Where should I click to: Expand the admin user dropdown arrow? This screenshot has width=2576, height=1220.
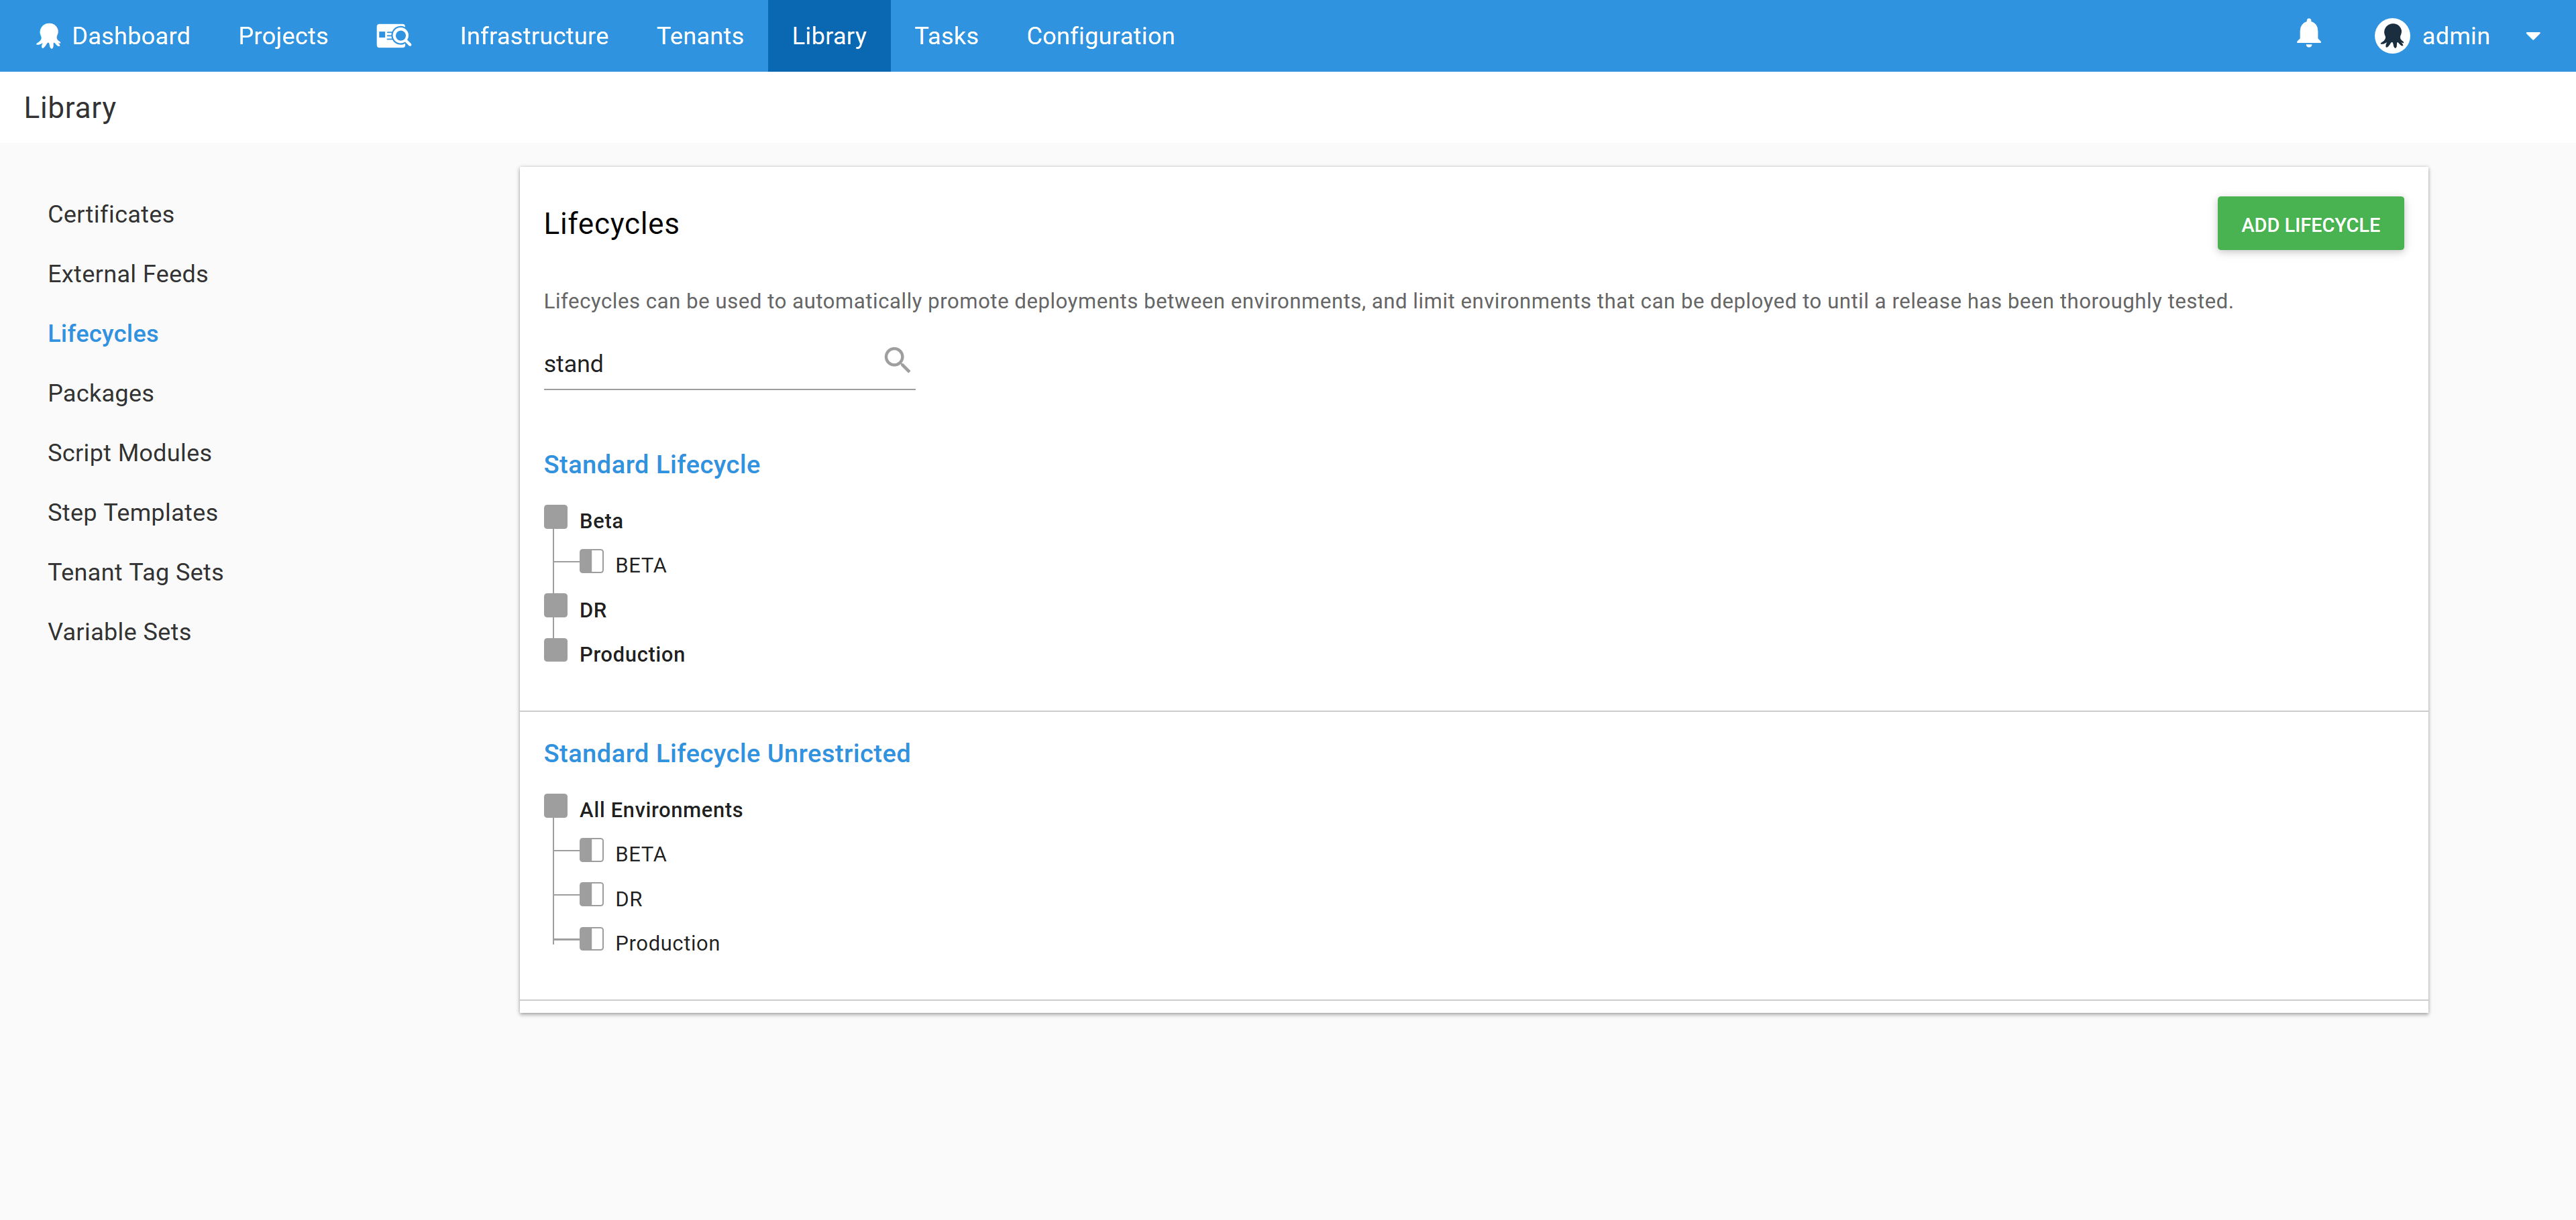[x=2533, y=36]
